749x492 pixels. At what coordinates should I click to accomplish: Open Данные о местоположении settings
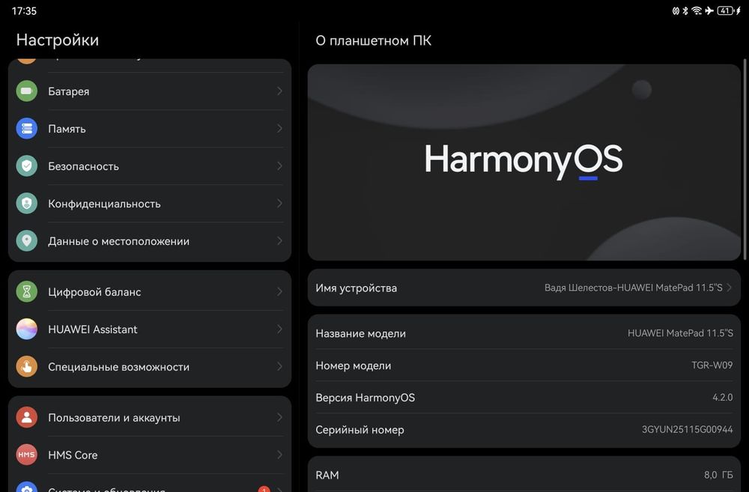[x=150, y=240]
